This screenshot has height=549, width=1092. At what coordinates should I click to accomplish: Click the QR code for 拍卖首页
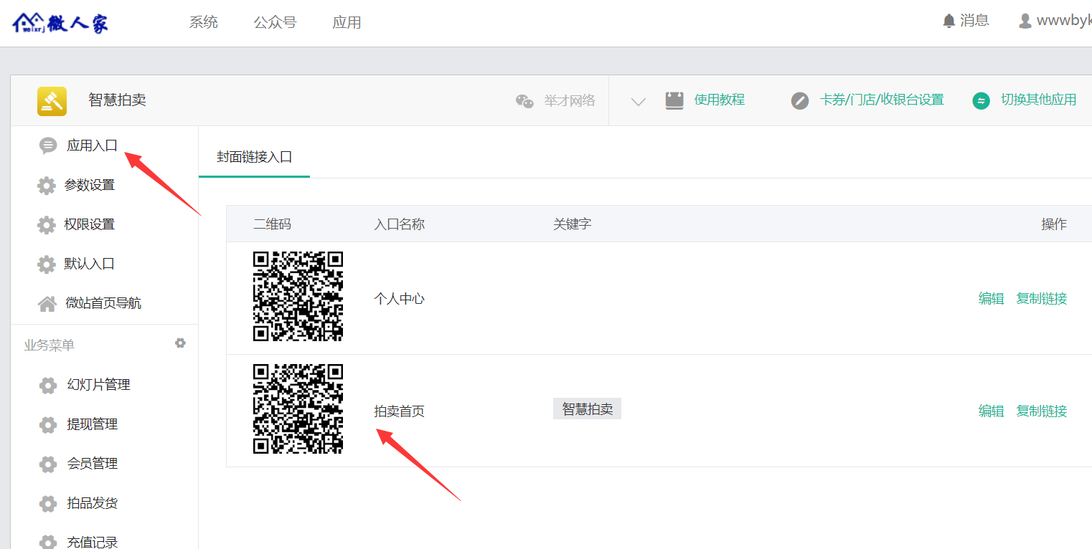[x=298, y=409]
